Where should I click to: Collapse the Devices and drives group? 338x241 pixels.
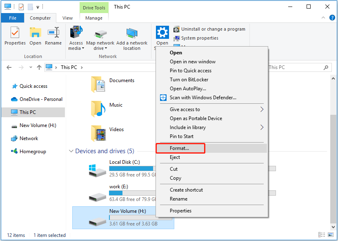click(71, 151)
